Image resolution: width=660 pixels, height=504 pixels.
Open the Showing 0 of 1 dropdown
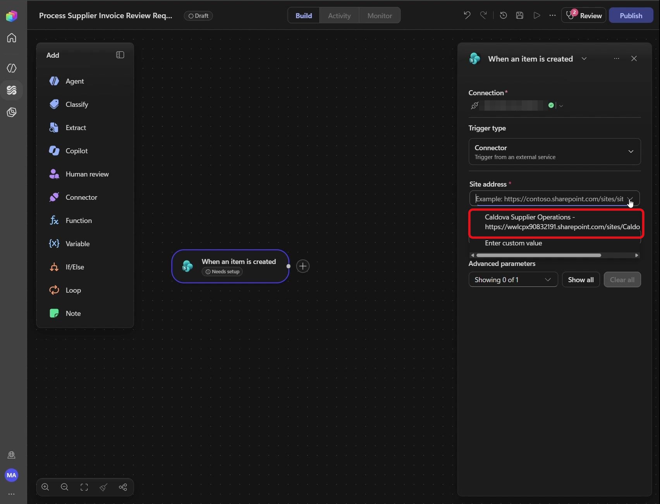click(x=513, y=279)
